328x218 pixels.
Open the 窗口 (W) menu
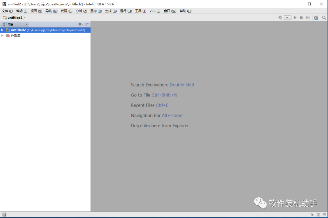(170, 11)
